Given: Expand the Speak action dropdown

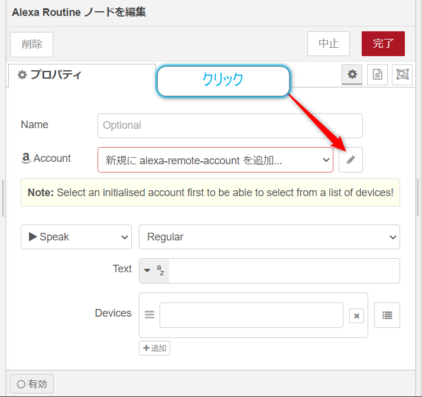Looking at the screenshot, I should point(76,237).
